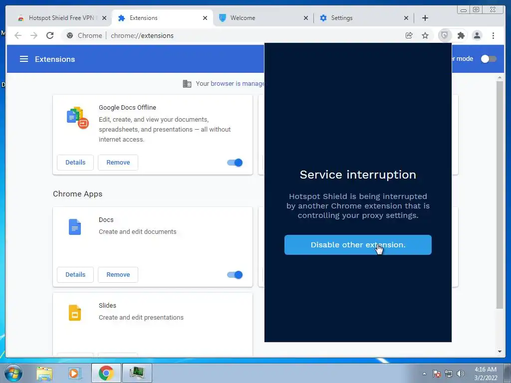
Task: Click the Disable other extension button
Action: point(358,245)
